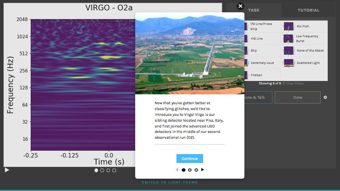Choose Low Frequency Burst glitch class
This screenshot has width=340, height=191.
point(304,39)
